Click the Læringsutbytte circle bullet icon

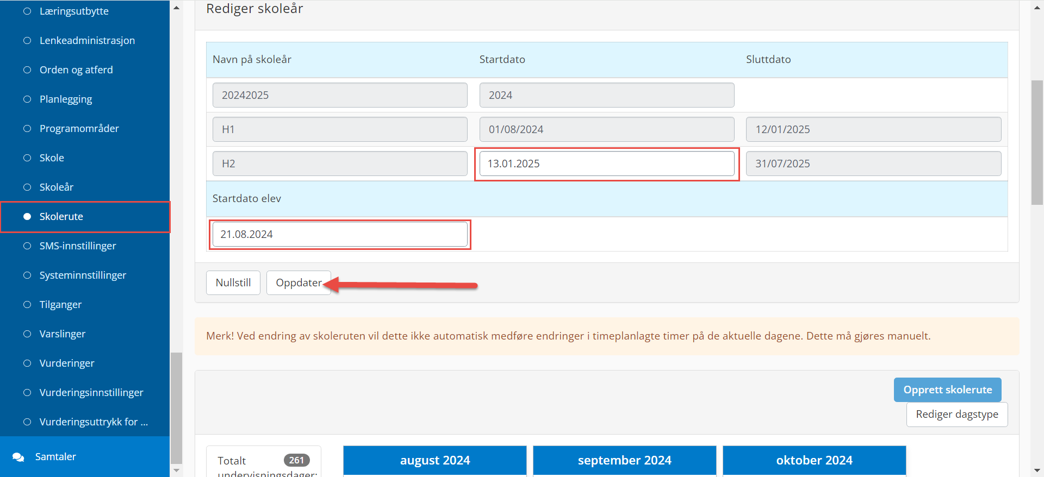tap(27, 11)
